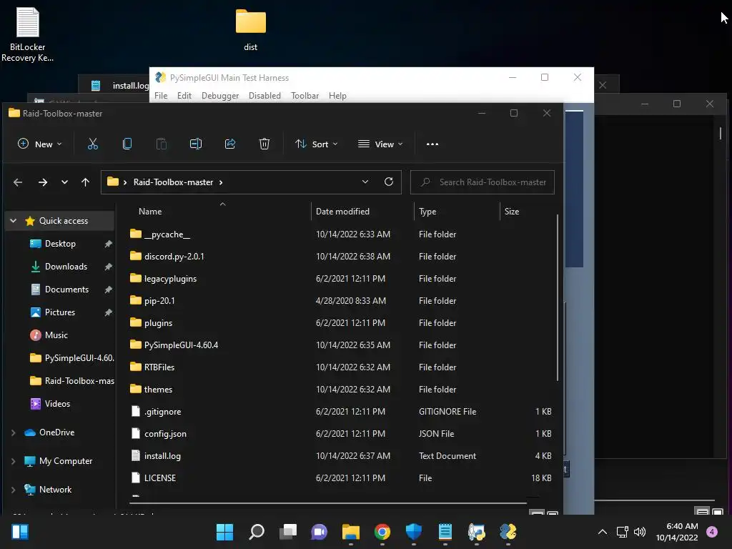Switch to Notepad in the taskbar
Viewport: 732px width, 549px height.
[x=445, y=532]
